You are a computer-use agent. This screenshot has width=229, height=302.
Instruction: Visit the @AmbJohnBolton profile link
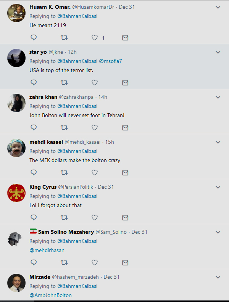[50, 295]
